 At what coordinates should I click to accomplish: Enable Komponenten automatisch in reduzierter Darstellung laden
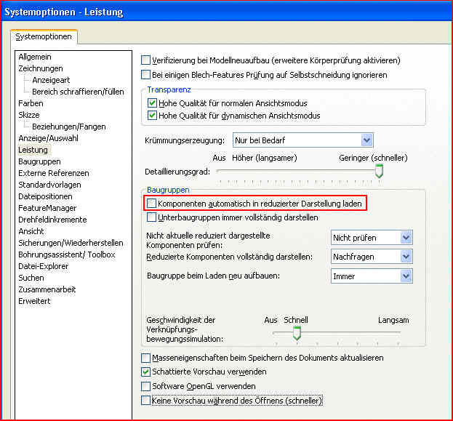point(151,203)
